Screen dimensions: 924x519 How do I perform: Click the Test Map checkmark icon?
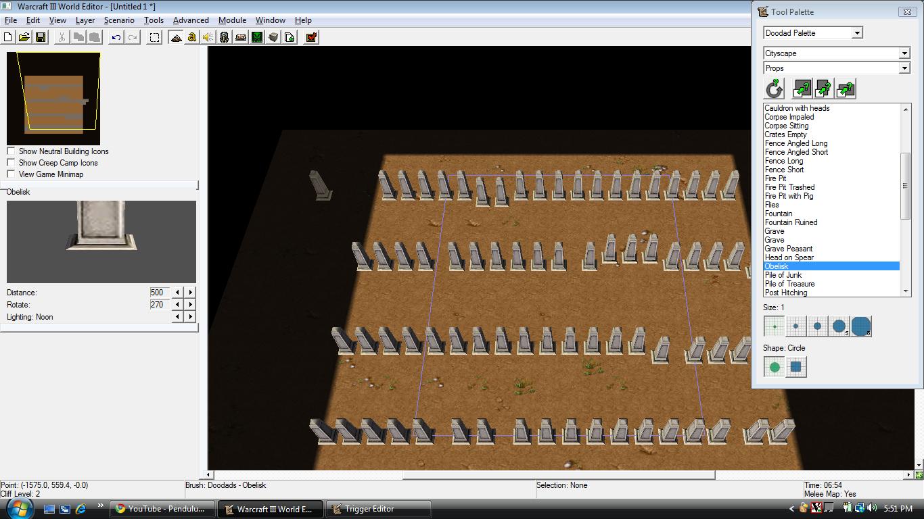tap(311, 37)
